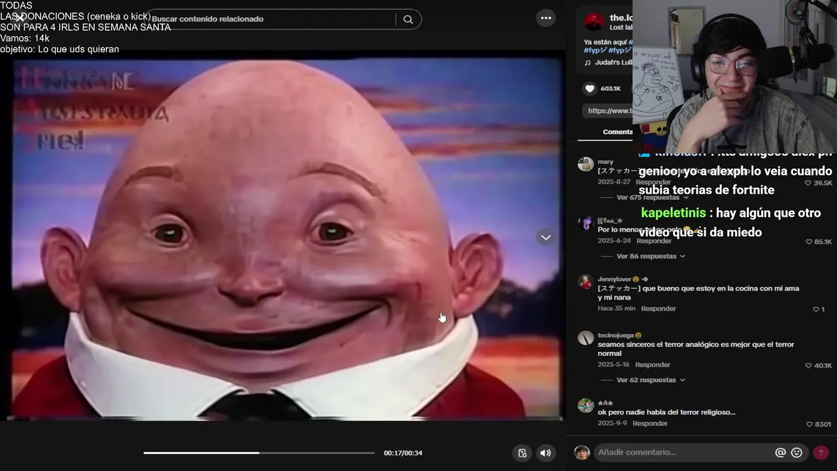Open the mary username link
Image resolution: width=837 pixels, height=471 pixels.
pos(606,162)
